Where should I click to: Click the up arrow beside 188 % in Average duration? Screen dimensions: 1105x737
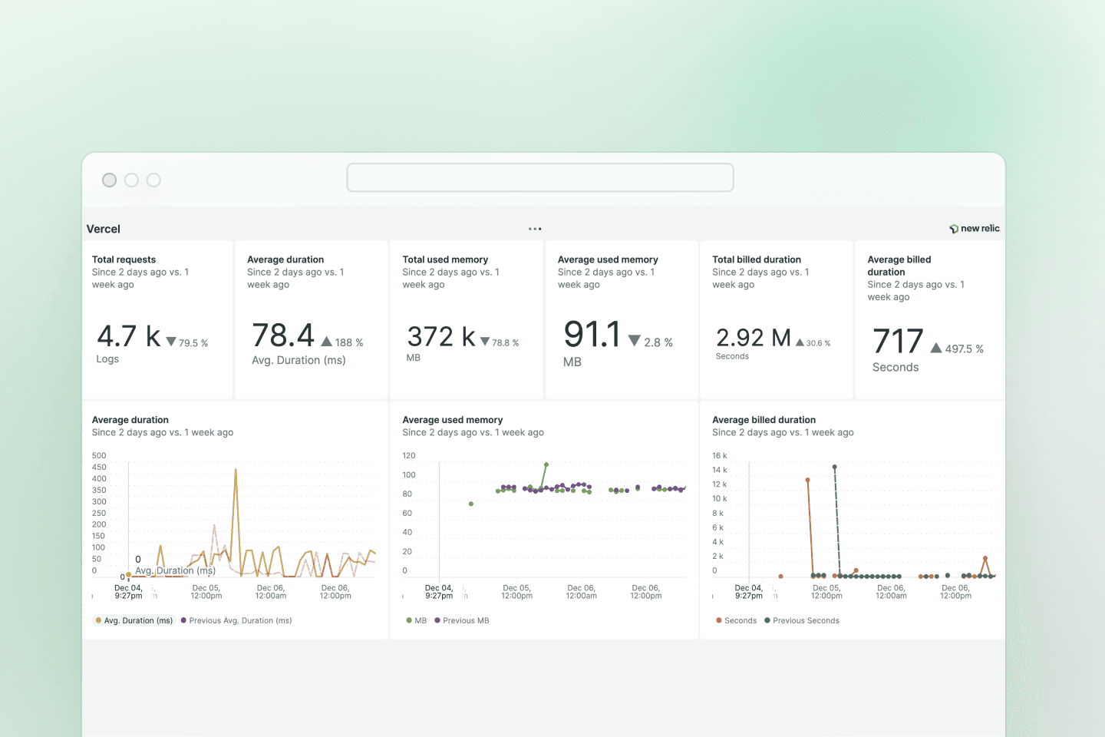pos(327,342)
